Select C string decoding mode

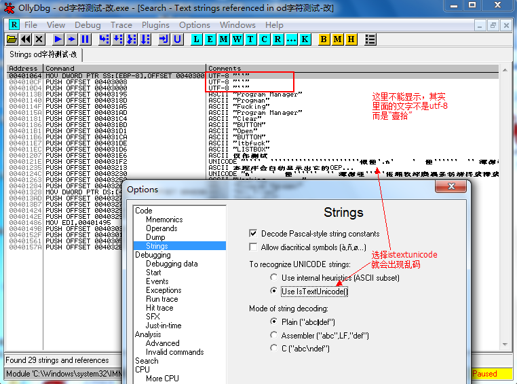[x=273, y=348]
